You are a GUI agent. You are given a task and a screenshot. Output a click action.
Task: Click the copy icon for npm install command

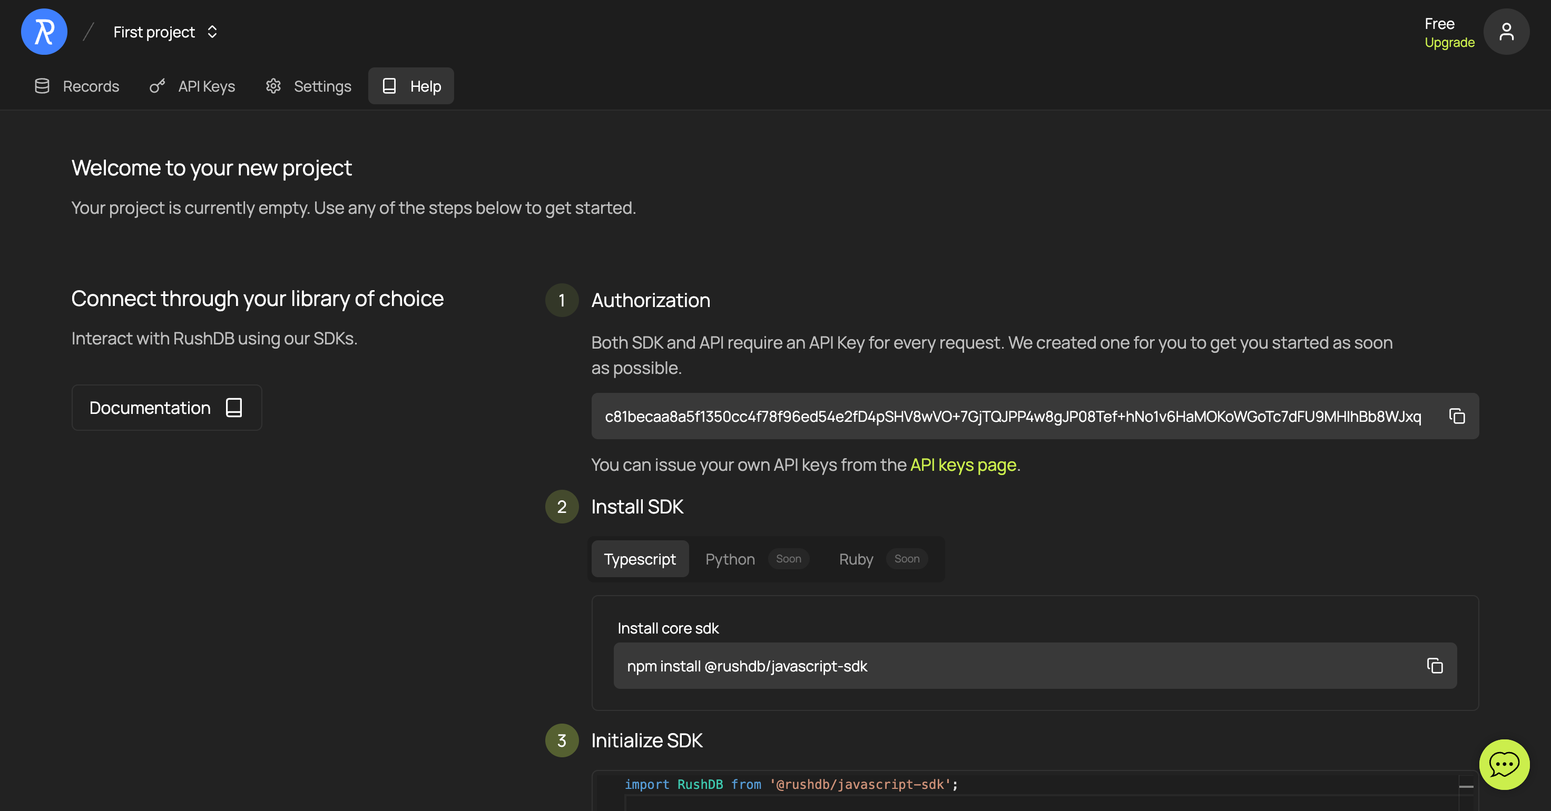[x=1434, y=666]
